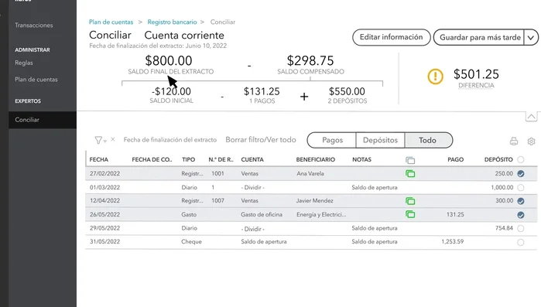The width and height of the screenshot is (541, 307).
Task: Click the Fecha de finalización del extracto filter label
Action: coord(170,140)
